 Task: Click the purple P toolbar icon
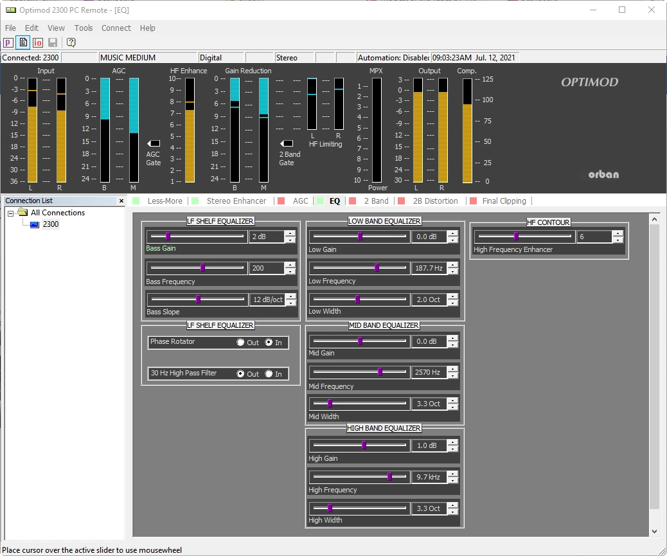8,42
